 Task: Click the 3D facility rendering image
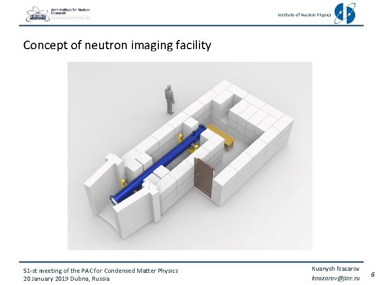(x=190, y=156)
